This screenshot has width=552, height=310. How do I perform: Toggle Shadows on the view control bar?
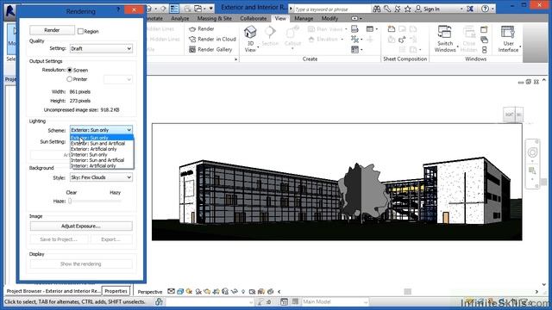tap(198, 291)
